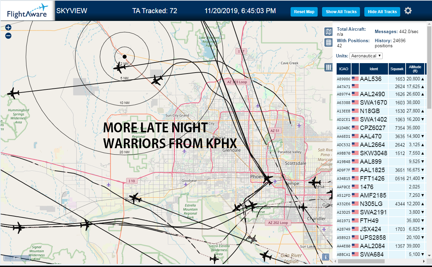Select the UPS2858 aircraft row
The width and height of the screenshot is (432, 267).
pyautogui.click(x=381, y=238)
